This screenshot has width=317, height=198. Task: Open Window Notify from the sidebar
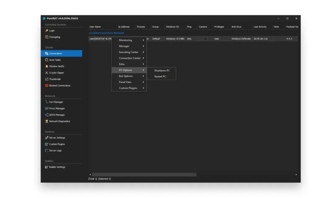coord(57,66)
